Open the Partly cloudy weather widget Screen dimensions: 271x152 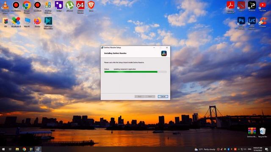click(205, 149)
